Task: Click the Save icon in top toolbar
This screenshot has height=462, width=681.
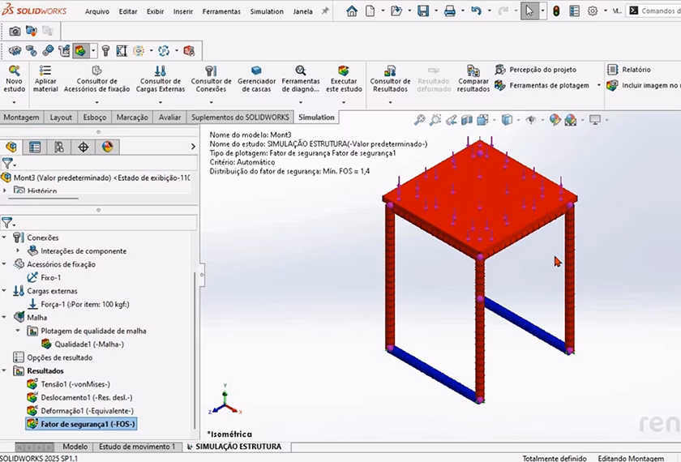Action: (423, 11)
